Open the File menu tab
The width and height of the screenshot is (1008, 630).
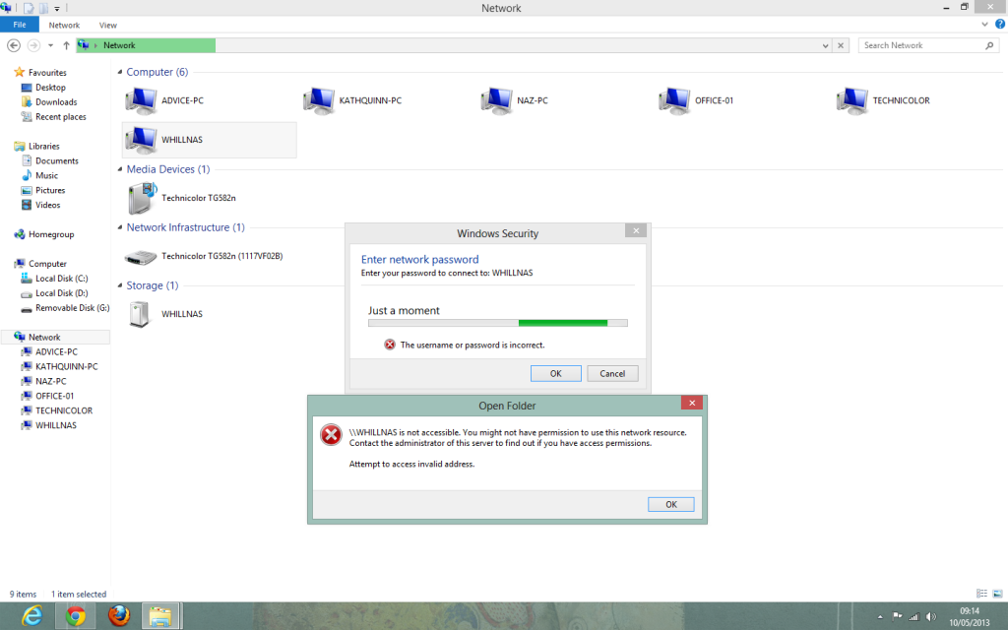coord(20,25)
